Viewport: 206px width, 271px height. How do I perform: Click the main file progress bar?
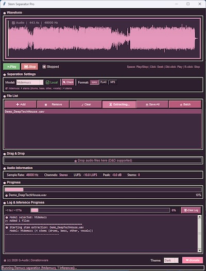(x=103, y=189)
